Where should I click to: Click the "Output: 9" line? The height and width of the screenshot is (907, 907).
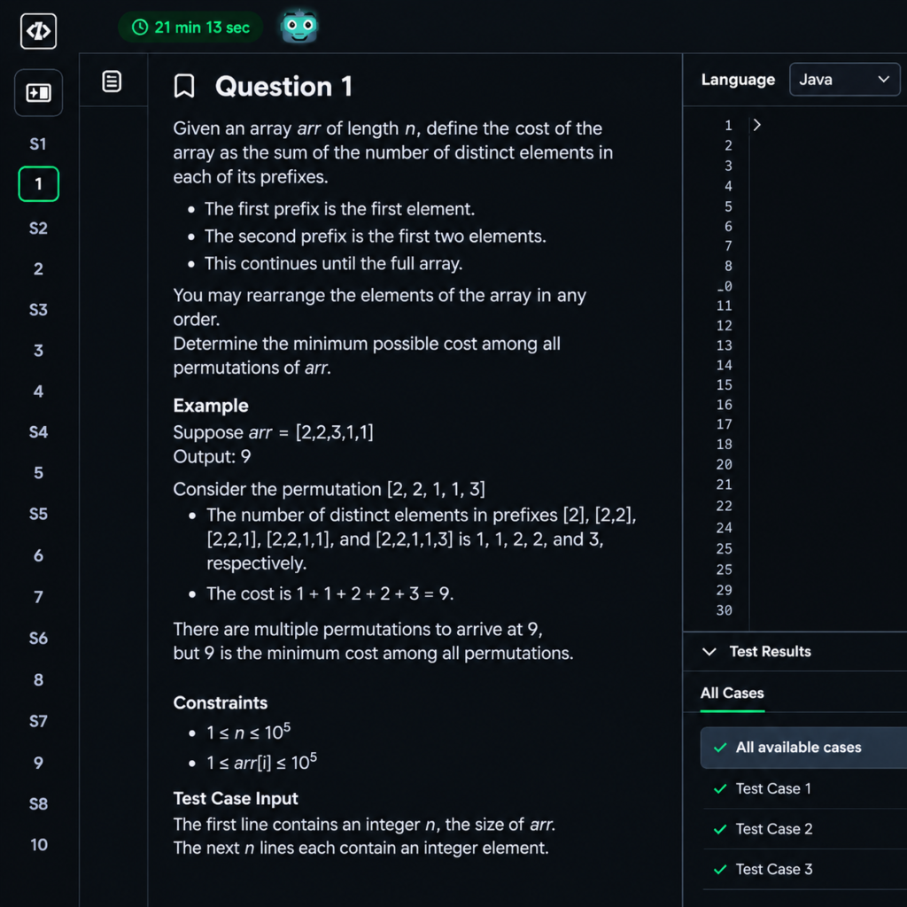pos(213,457)
